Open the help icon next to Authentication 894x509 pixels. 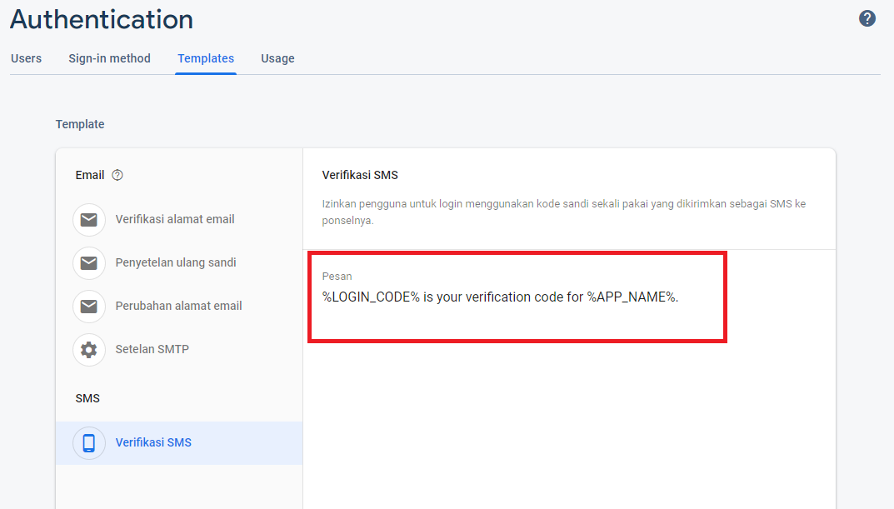[867, 18]
